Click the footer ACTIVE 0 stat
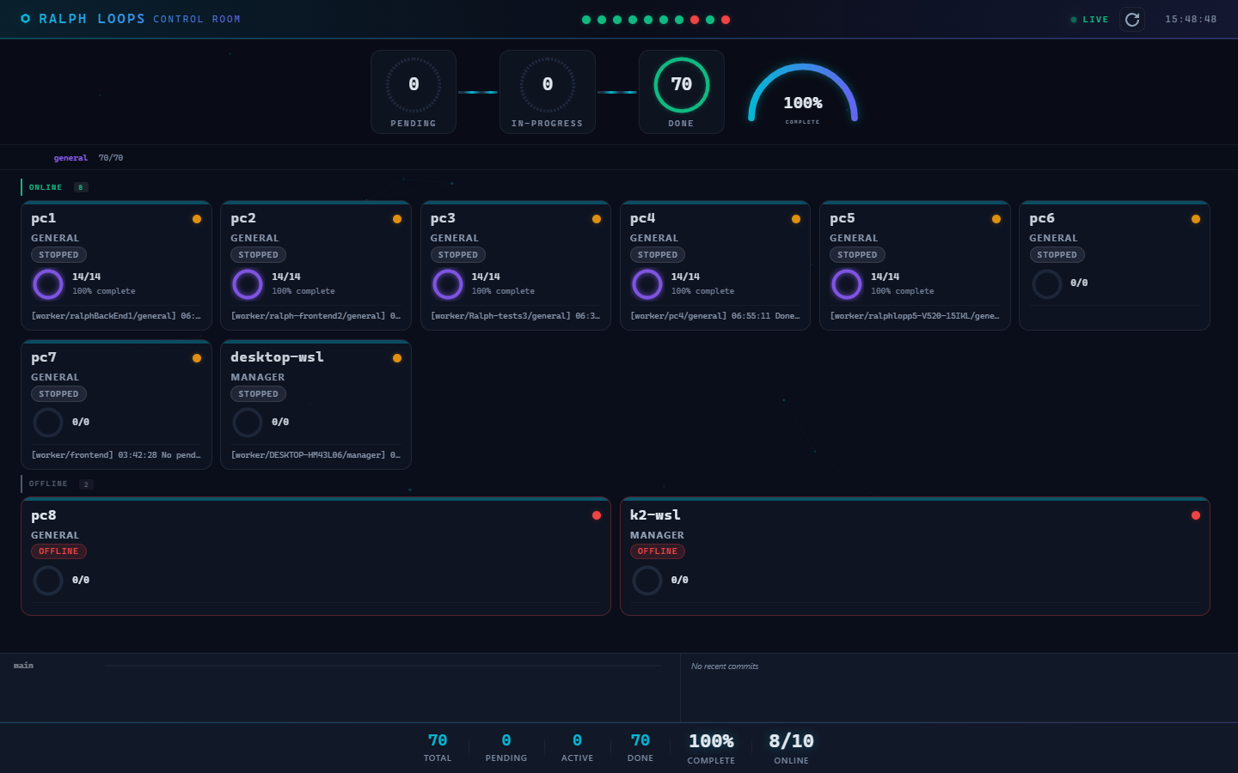The width and height of the screenshot is (1238, 773). [577, 747]
